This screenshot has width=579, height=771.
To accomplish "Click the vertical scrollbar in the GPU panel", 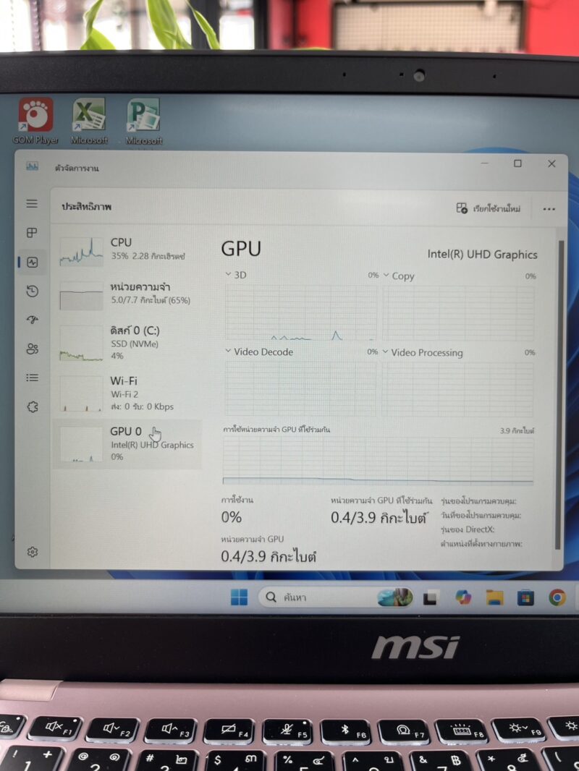I will click(x=557, y=391).
